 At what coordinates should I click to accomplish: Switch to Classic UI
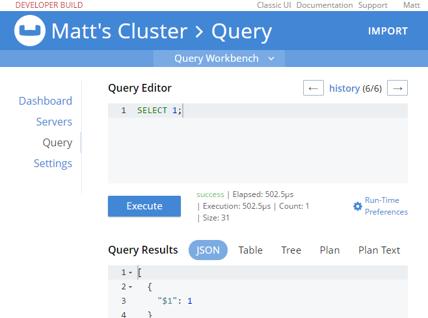click(274, 5)
